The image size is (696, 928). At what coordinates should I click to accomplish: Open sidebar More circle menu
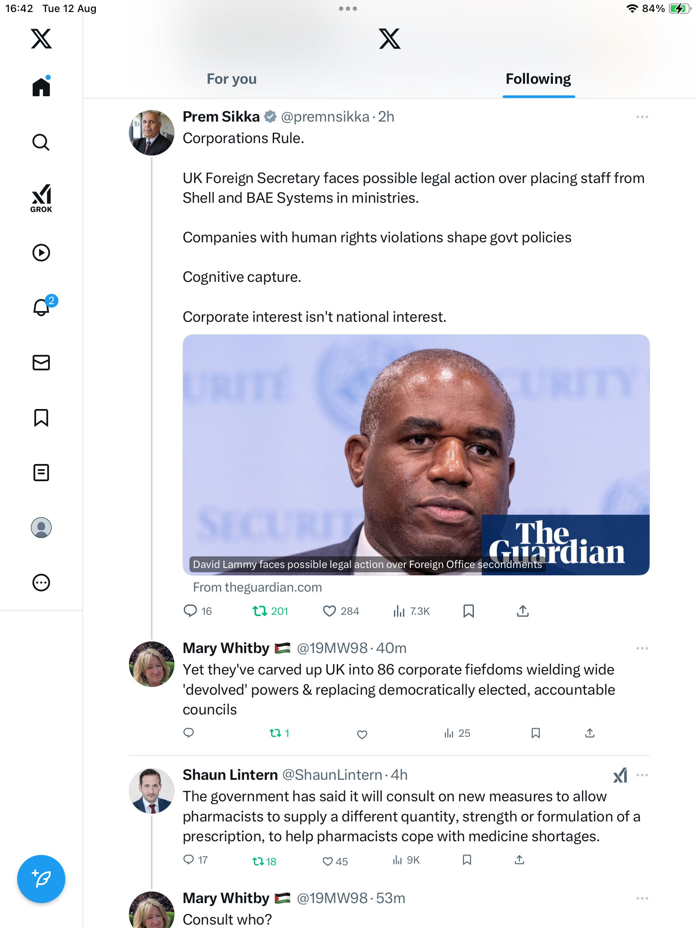pyautogui.click(x=41, y=583)
